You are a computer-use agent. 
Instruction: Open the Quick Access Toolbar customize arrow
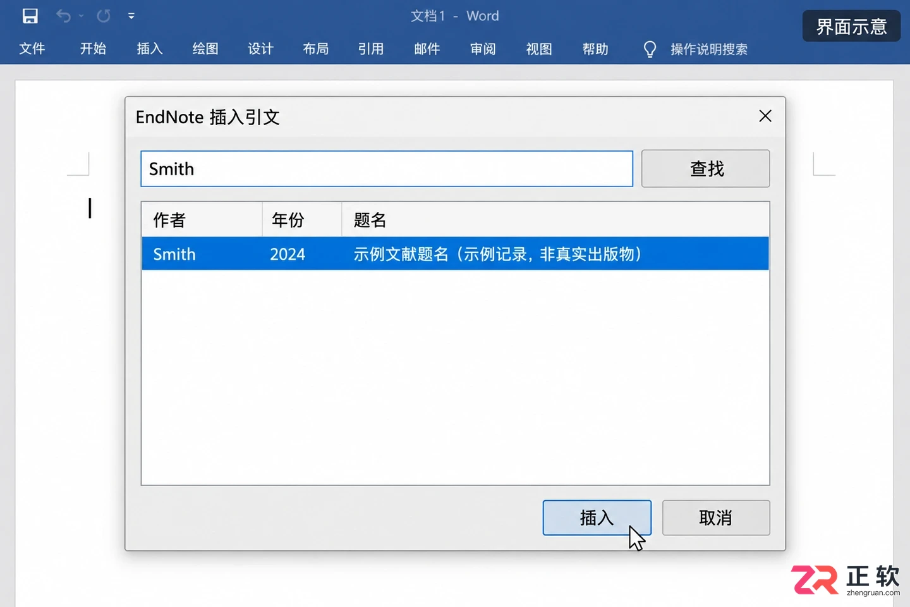[x=131, y=16]
